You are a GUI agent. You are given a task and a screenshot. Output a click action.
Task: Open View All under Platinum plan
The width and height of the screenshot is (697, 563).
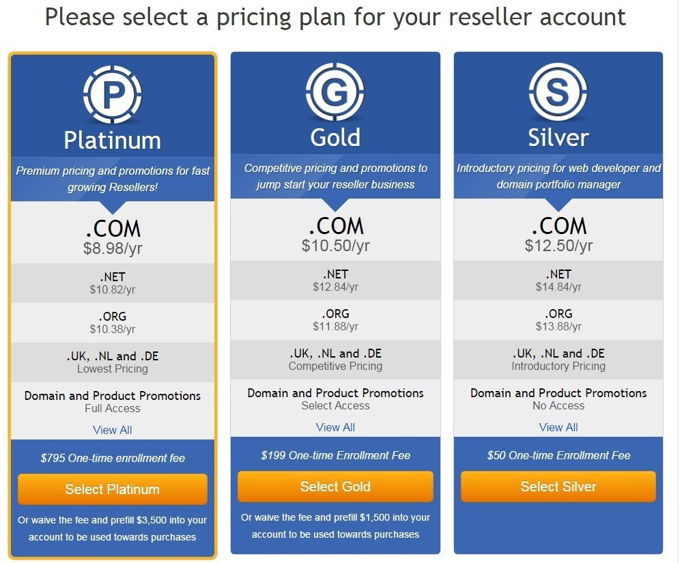[113, 430]
